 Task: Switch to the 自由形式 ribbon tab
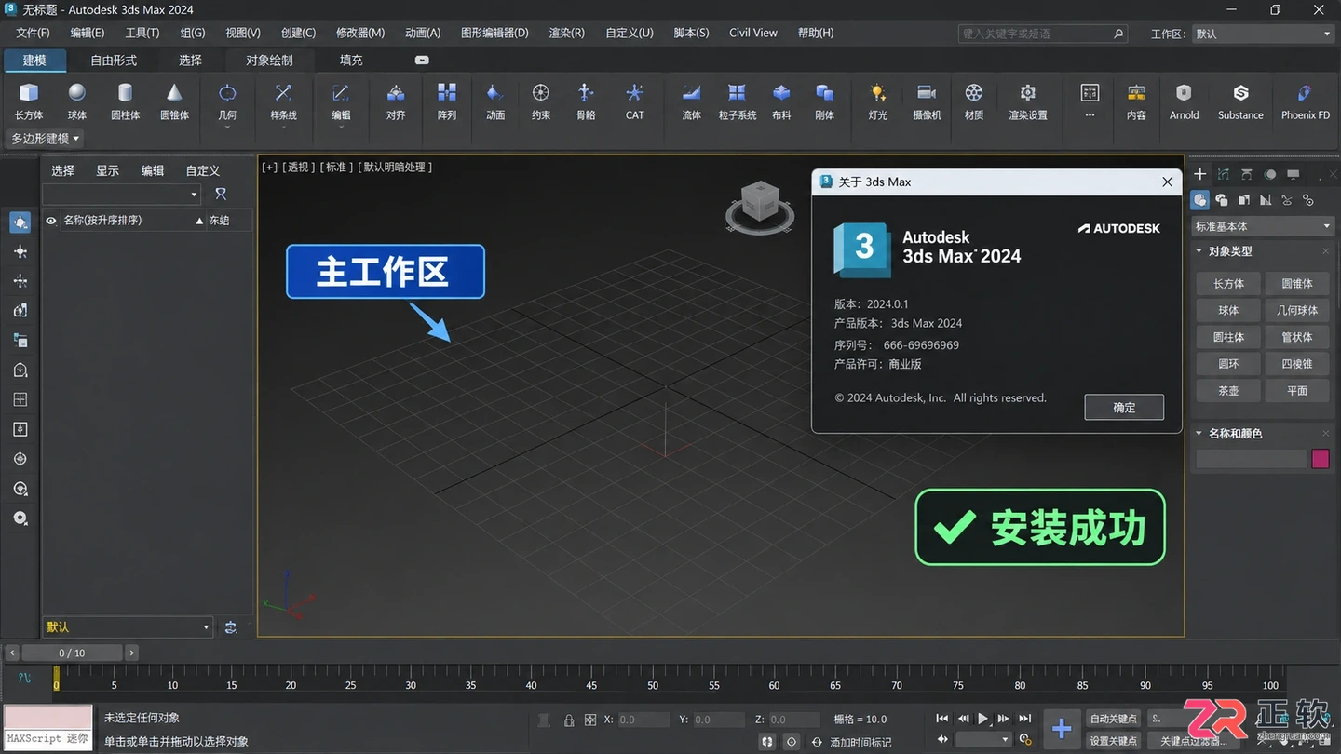114,60
